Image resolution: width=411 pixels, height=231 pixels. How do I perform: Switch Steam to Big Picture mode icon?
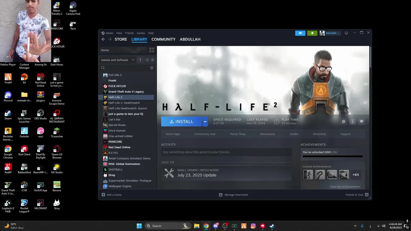[x=346, y=33]
